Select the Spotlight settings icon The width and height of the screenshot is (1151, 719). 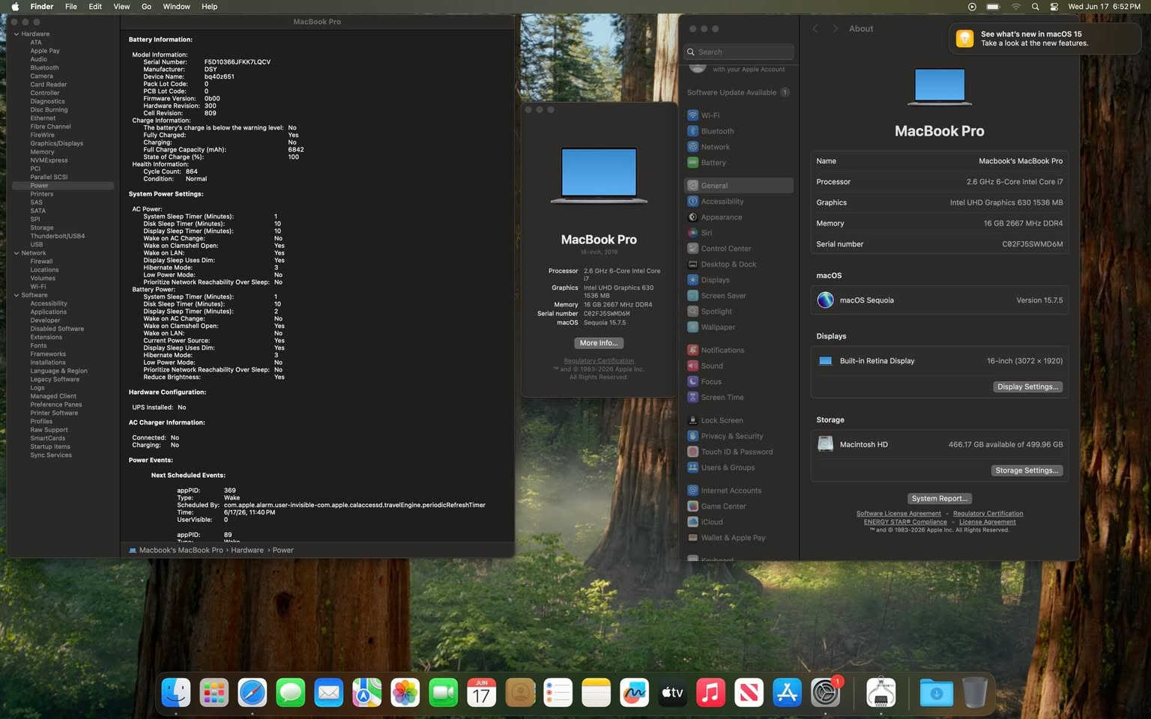click(x=692, y=312)
